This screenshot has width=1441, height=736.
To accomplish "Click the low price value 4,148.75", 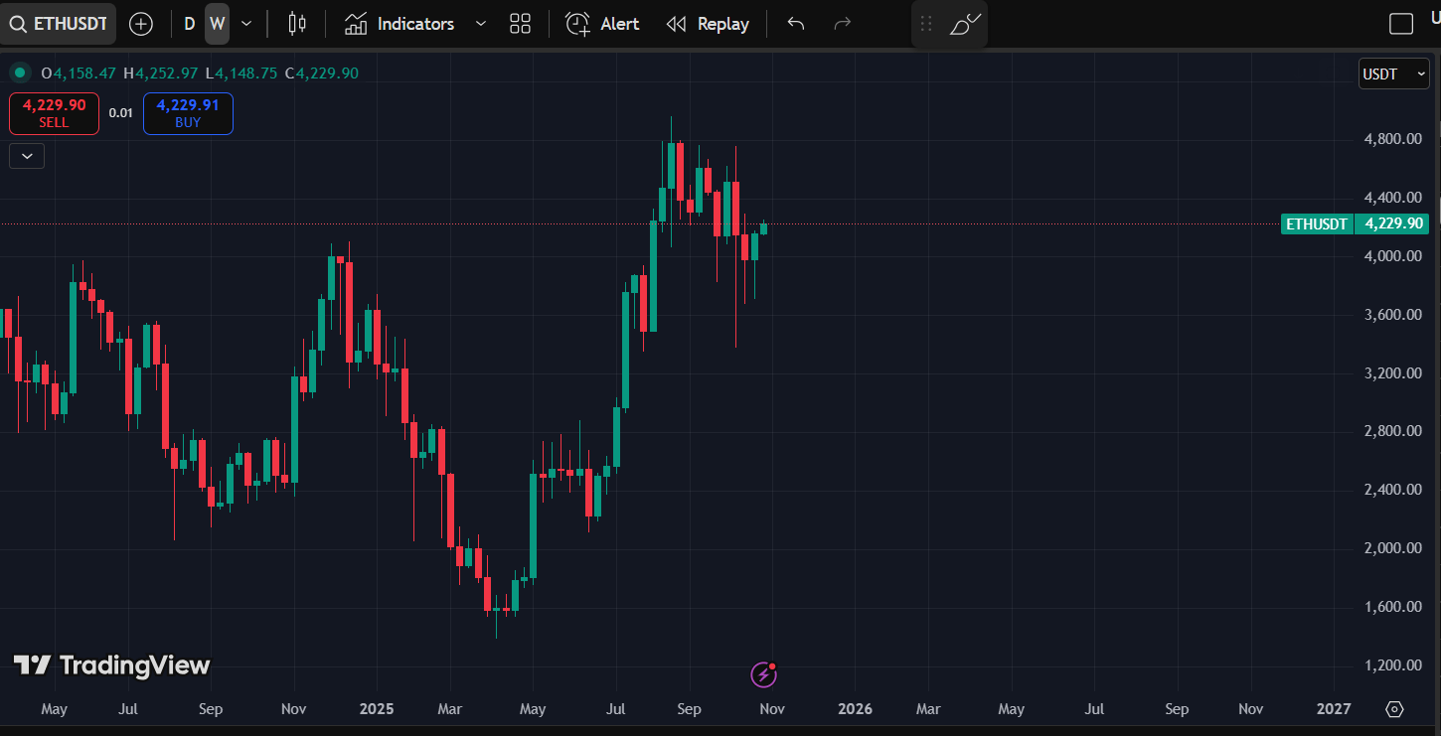I will coord(247,73).
